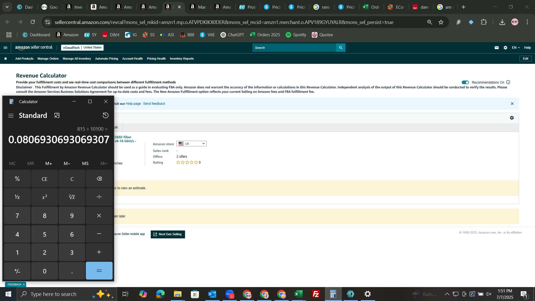The width and height of the screenshot is (535, 301).
Task: Click Calculator backspace key
Action: (99, 179)
